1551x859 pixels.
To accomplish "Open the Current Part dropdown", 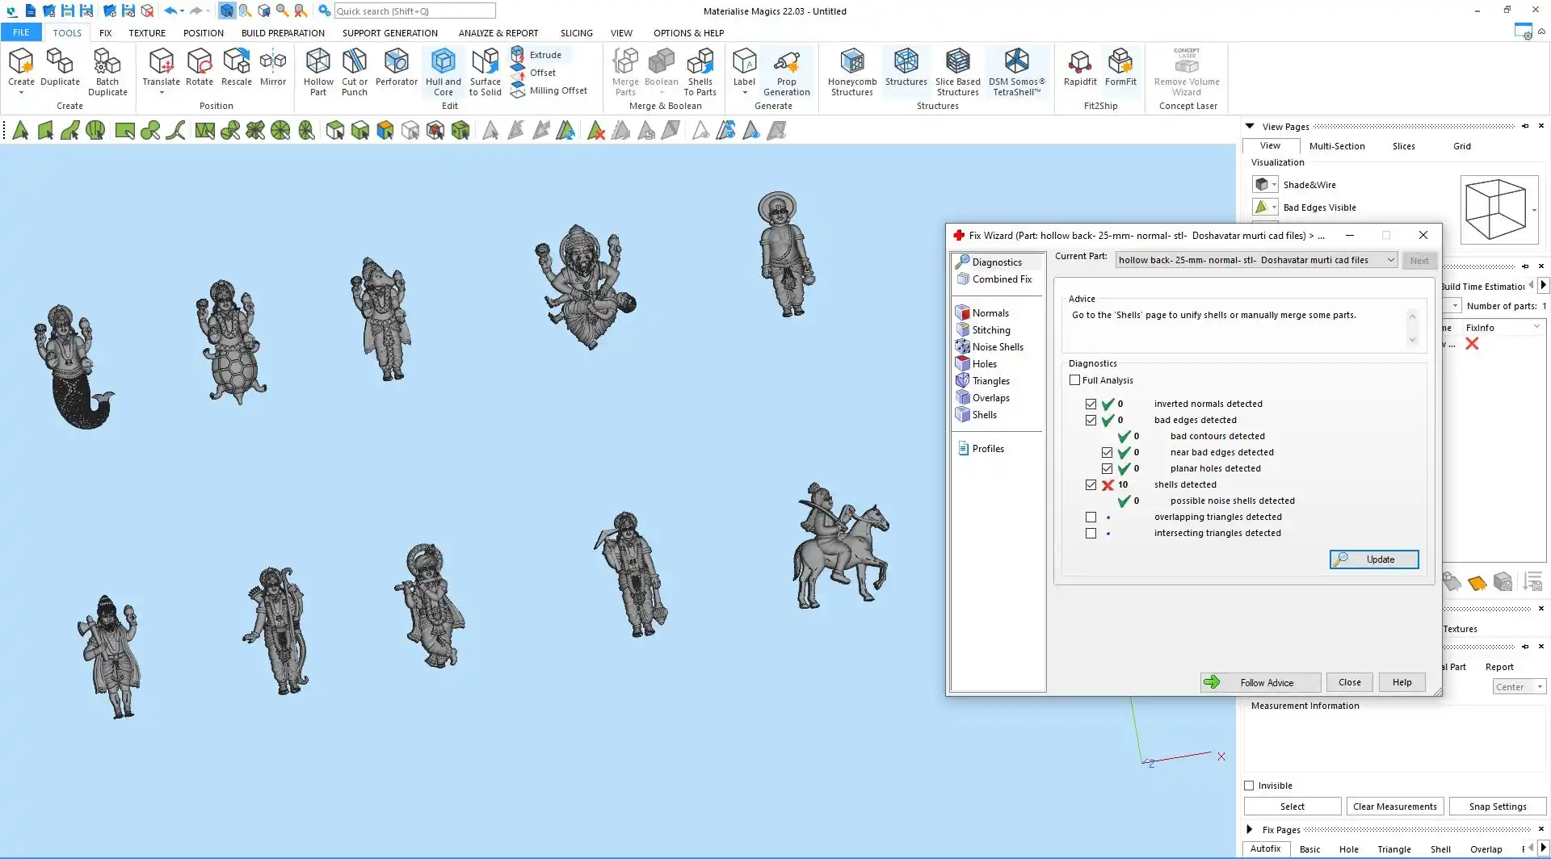I will pyautogui.click(x=1256, y=260).
